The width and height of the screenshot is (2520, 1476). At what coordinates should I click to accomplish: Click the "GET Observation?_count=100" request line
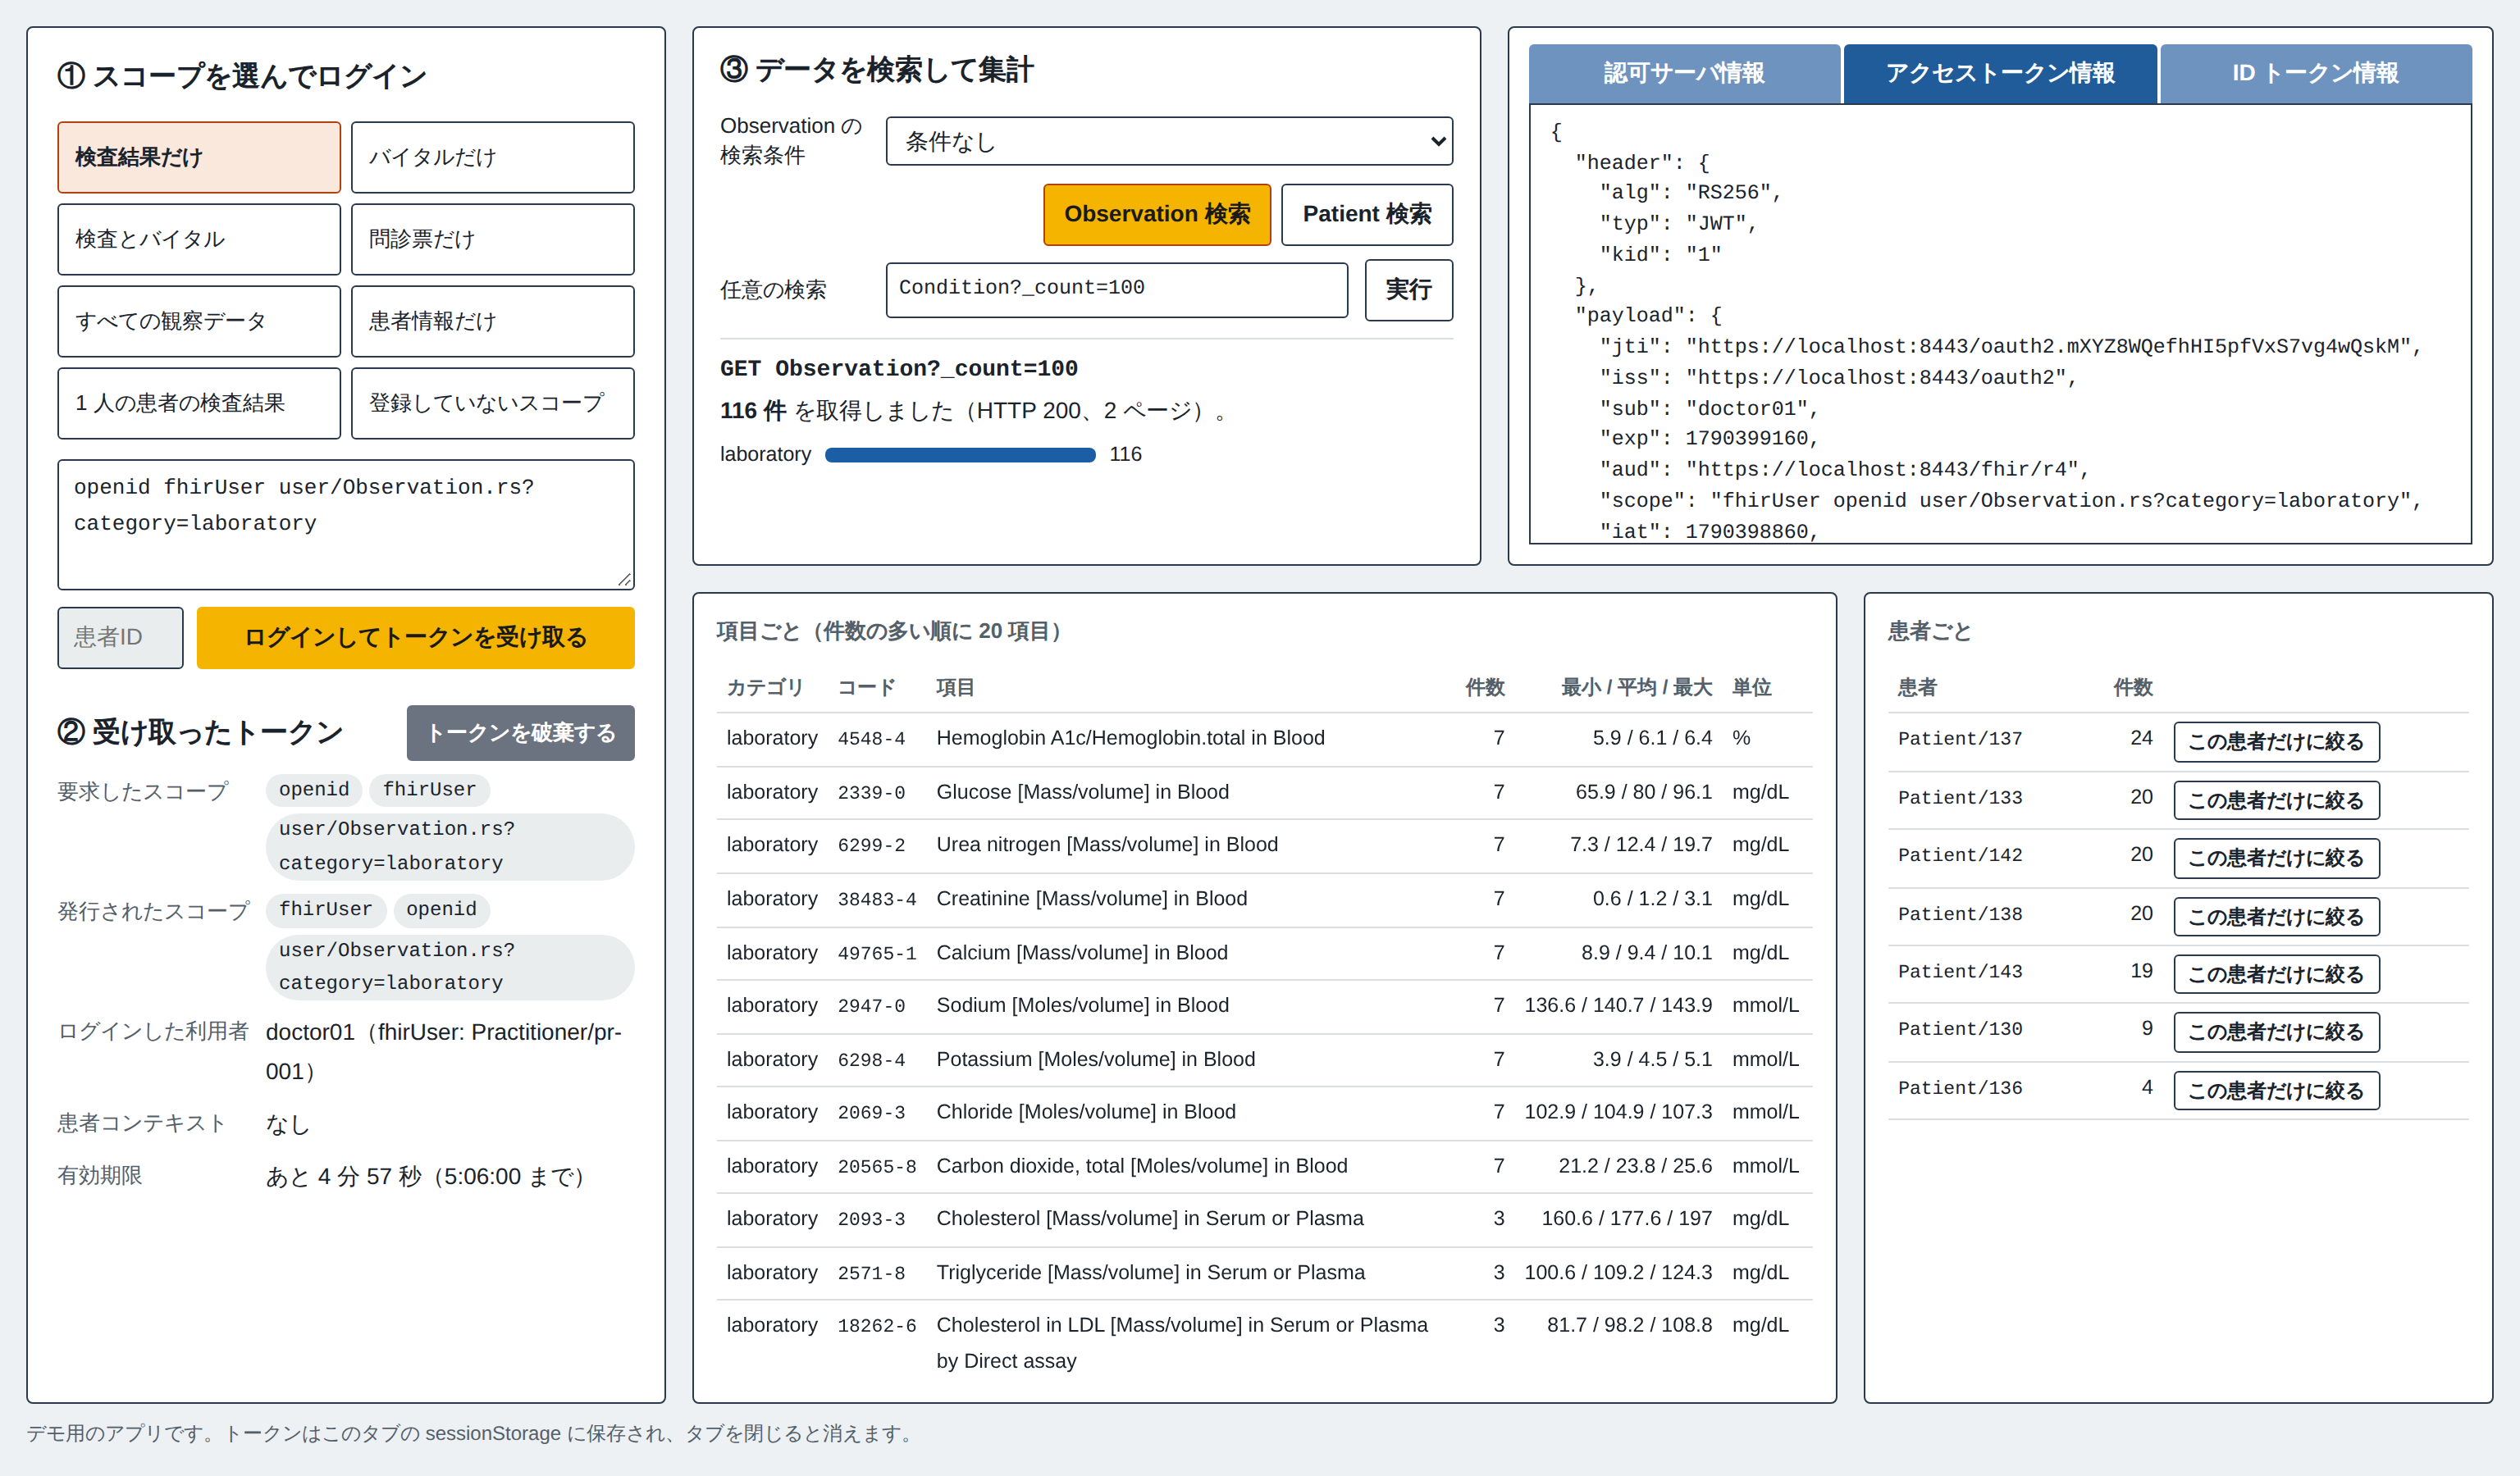pyautogui.click(x=898, y=369)
